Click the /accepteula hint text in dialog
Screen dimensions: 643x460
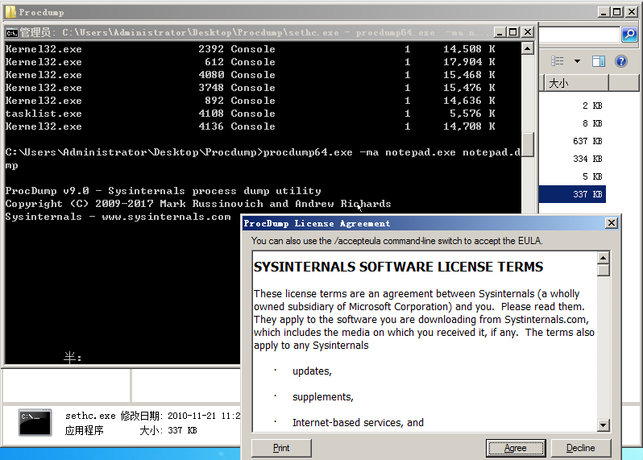pos(396,241)
